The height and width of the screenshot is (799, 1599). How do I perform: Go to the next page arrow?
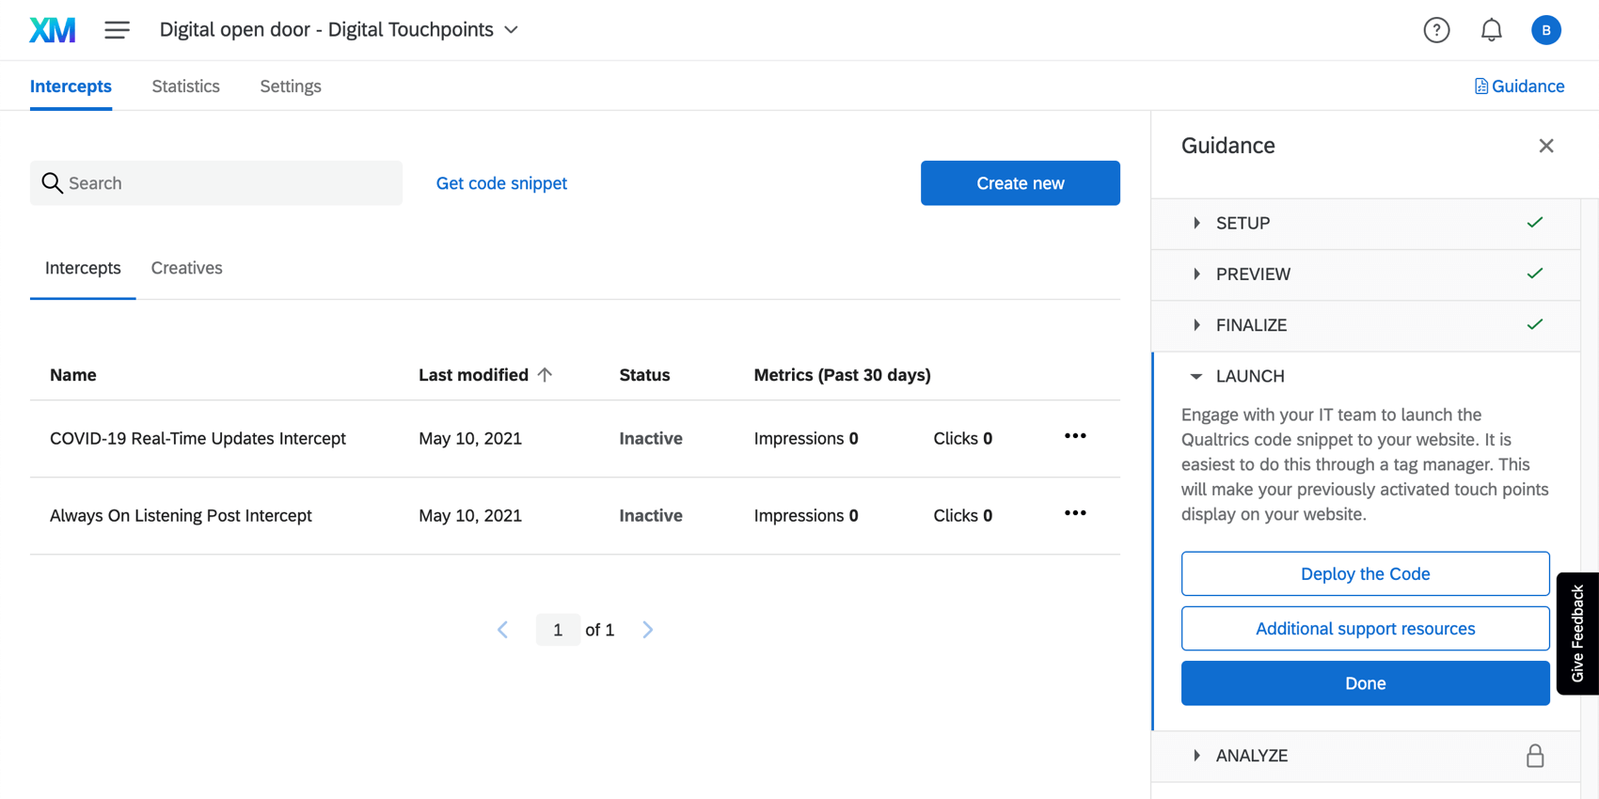647,630
